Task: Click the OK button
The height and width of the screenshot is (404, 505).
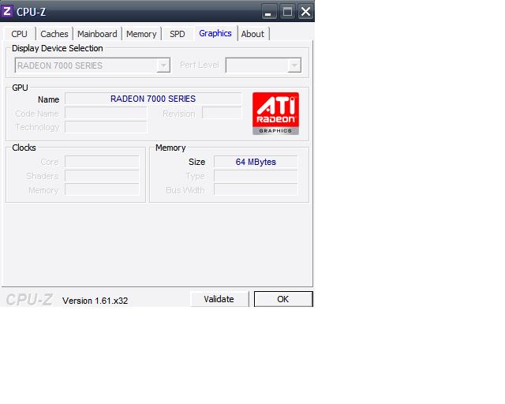Action: [x=283, y=299]
